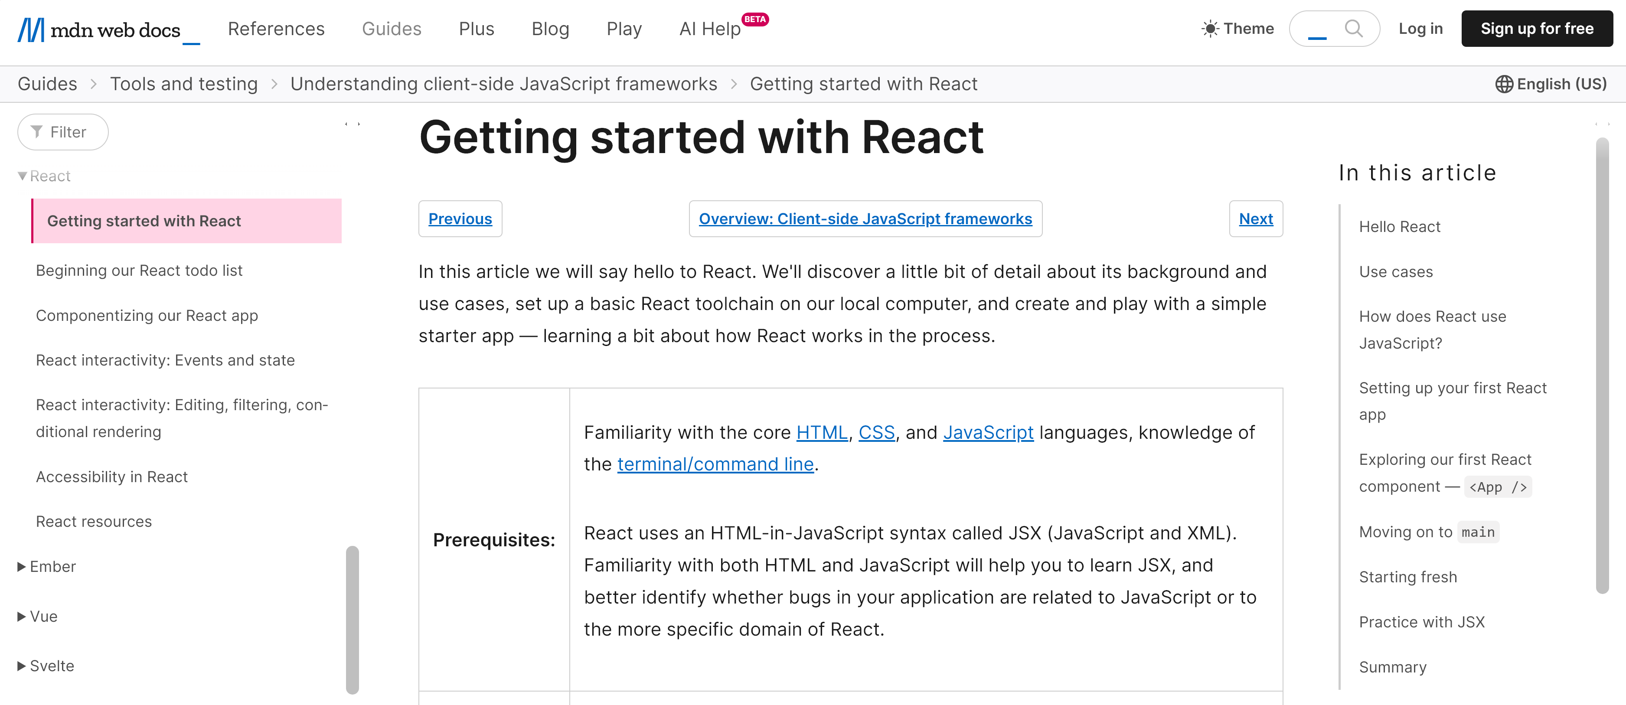The height and width of the screenshot is (705, 1626).
Task: Jump to Starting fresh section
Action: 1407,578
